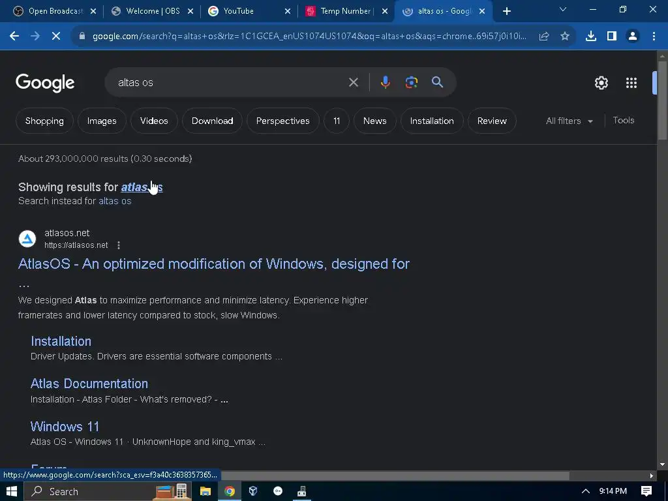Click the 9:14 PM taskbar clock
The image size is (668, 501).
point(613,491)
